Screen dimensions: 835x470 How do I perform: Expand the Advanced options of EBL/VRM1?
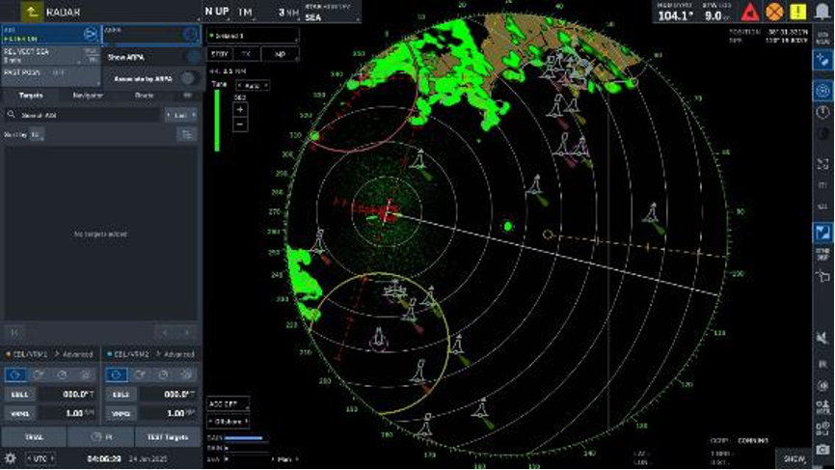tap(74, 354)
